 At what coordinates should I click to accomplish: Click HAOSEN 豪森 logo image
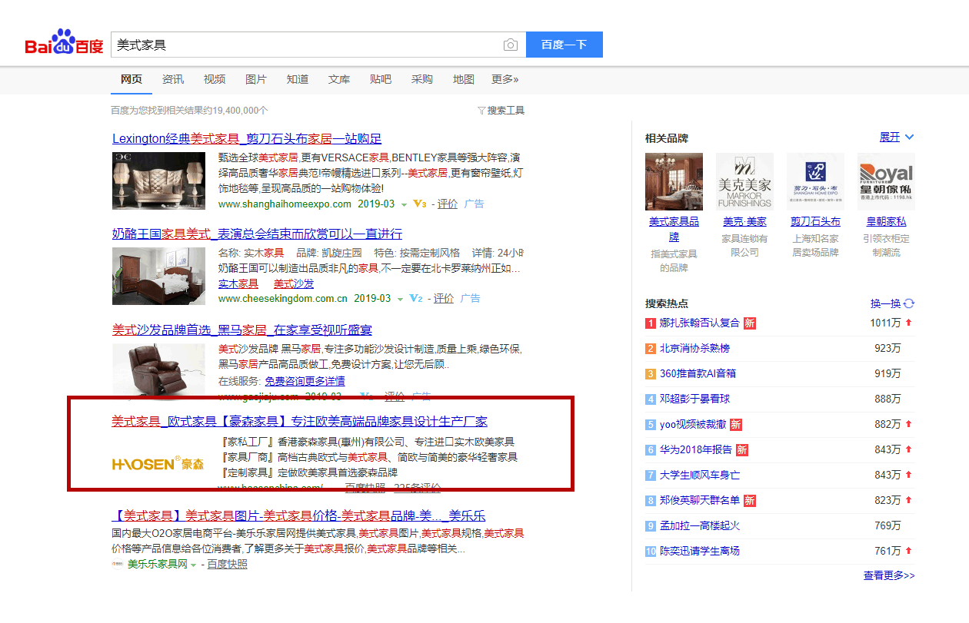pyautogui.click(x=158, y=463)
